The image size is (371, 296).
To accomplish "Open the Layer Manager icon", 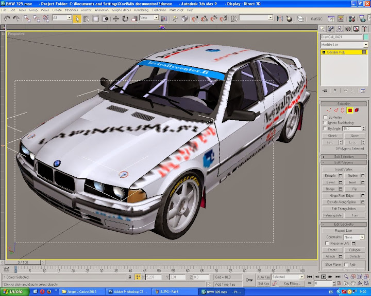I will [300, 18].
